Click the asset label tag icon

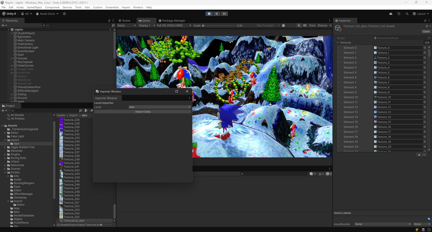[429, 219]
